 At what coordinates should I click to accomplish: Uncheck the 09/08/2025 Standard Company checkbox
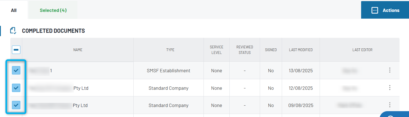pos(16,105)
